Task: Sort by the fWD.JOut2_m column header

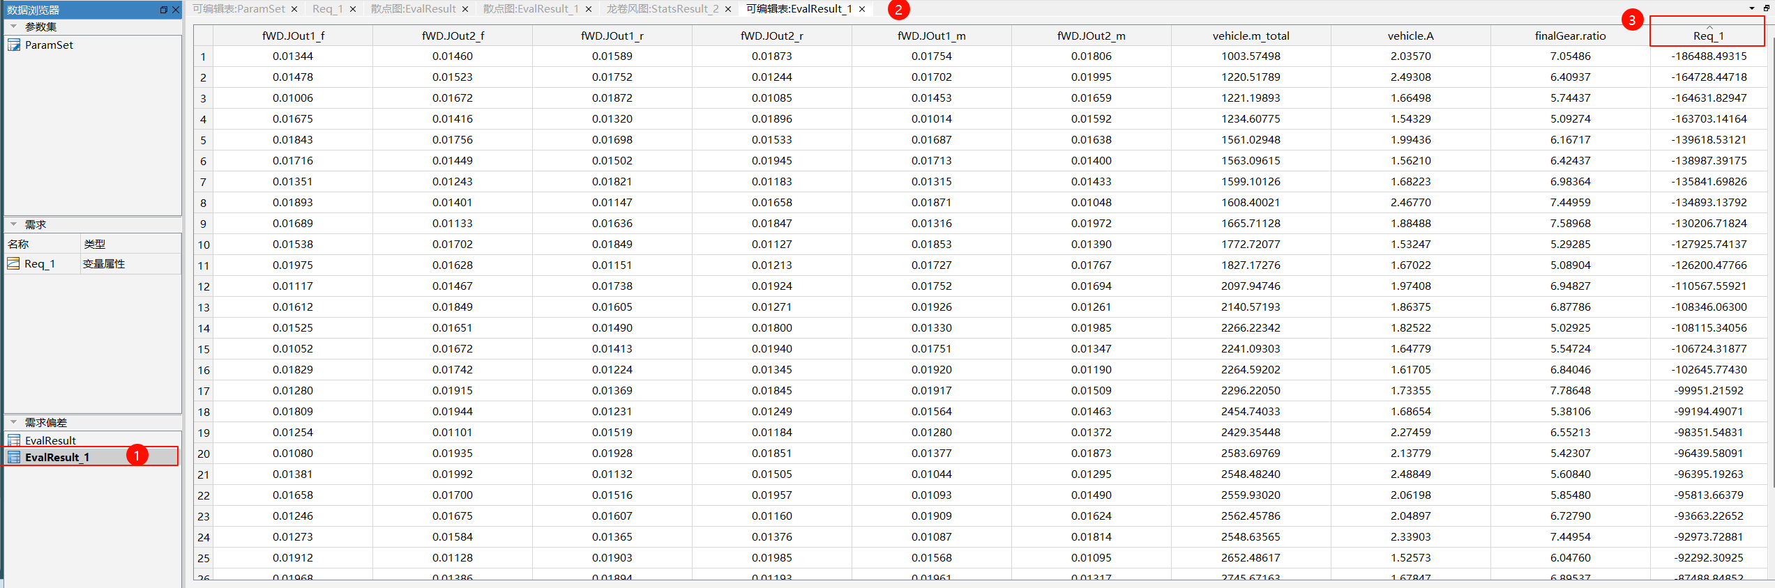Action: pyautogui.click(x=1092, y=36)
